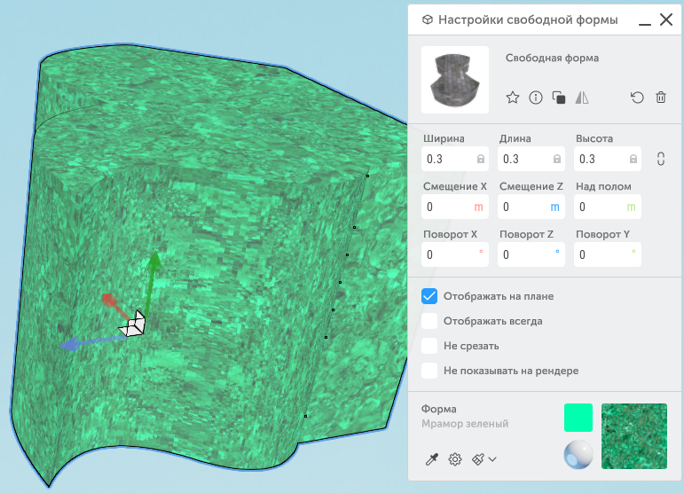Click the Свободная форма model thumbnail

tap(455, 80)
